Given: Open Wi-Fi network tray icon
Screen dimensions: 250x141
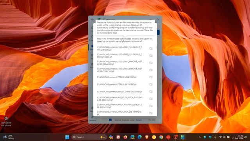Looking at the screenshot, I should pos(220,137).
